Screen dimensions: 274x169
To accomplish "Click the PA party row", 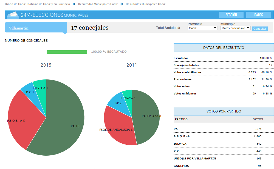I will [x=224, y=129].
